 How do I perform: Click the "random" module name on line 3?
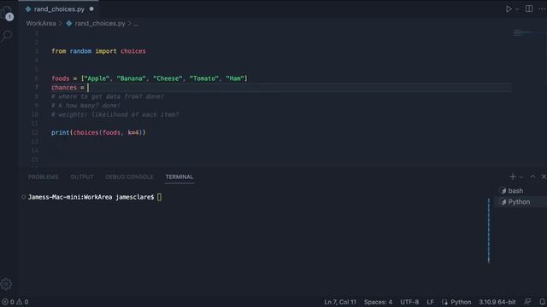(80, 51)
